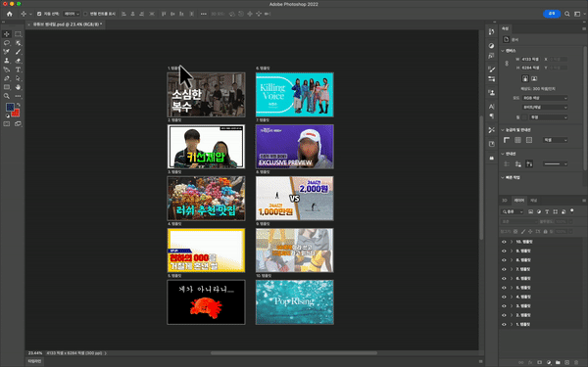This screenshot has height=367, width=588.
Task: Hide the layer group numbered 1
Action: tap(504, 324)
